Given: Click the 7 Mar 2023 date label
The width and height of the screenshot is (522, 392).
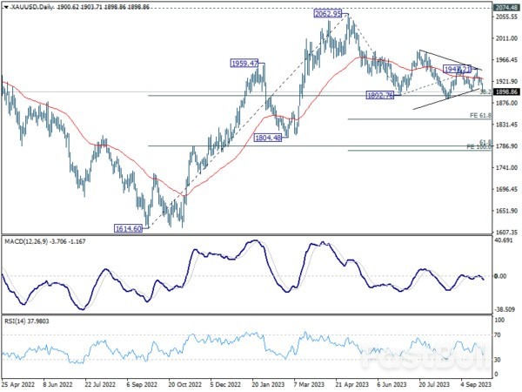Looking at the screenshot, I should (309, 384).
